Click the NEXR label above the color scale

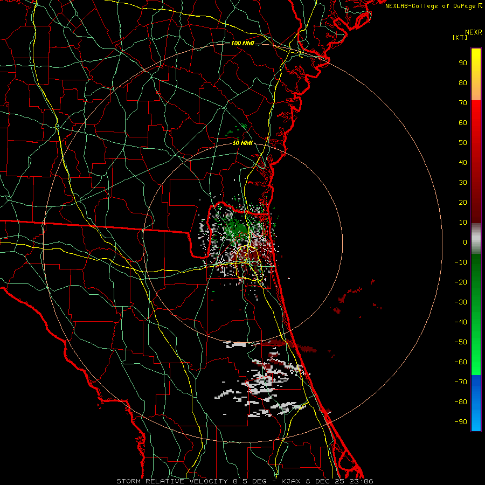click(x=474, y=32)
